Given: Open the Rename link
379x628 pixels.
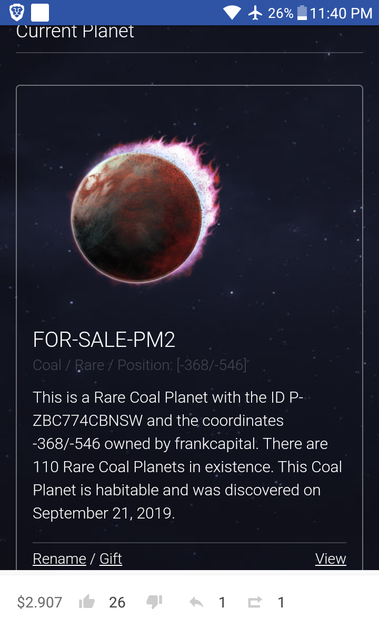Looking at the screenshot, I should point(59,559).
